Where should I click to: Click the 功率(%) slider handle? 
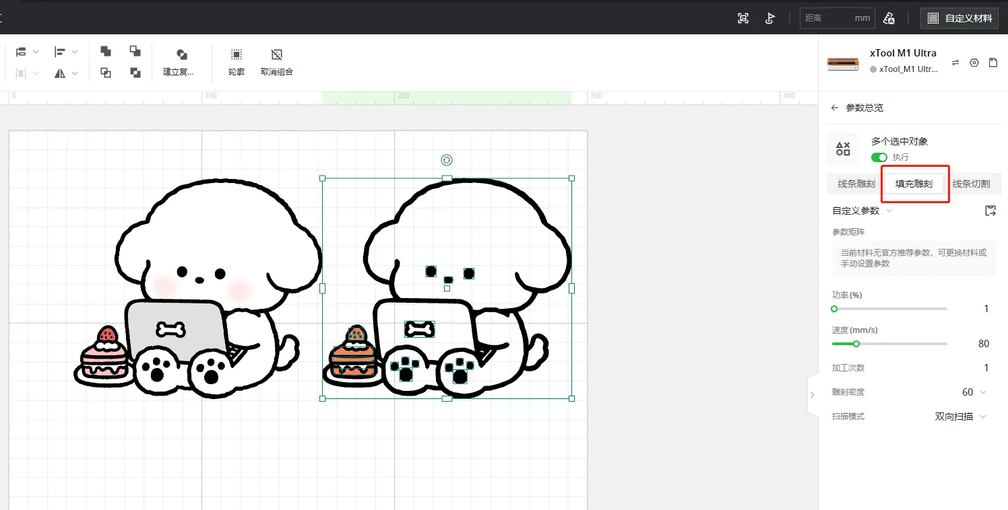click(x=834, y=309)
